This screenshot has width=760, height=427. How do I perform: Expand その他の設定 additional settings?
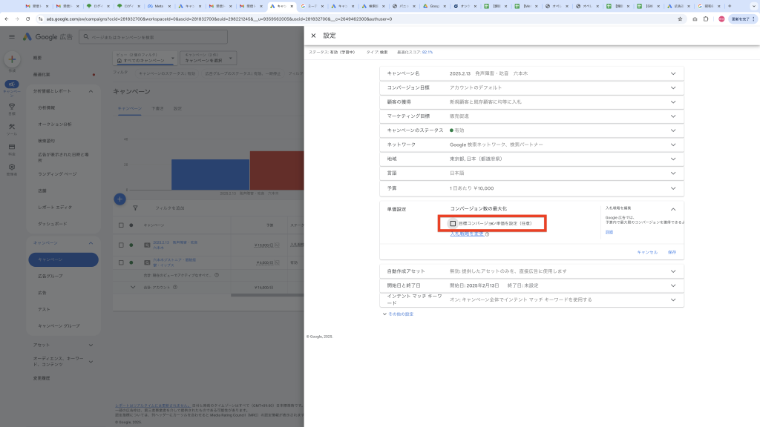coord(398,314)
